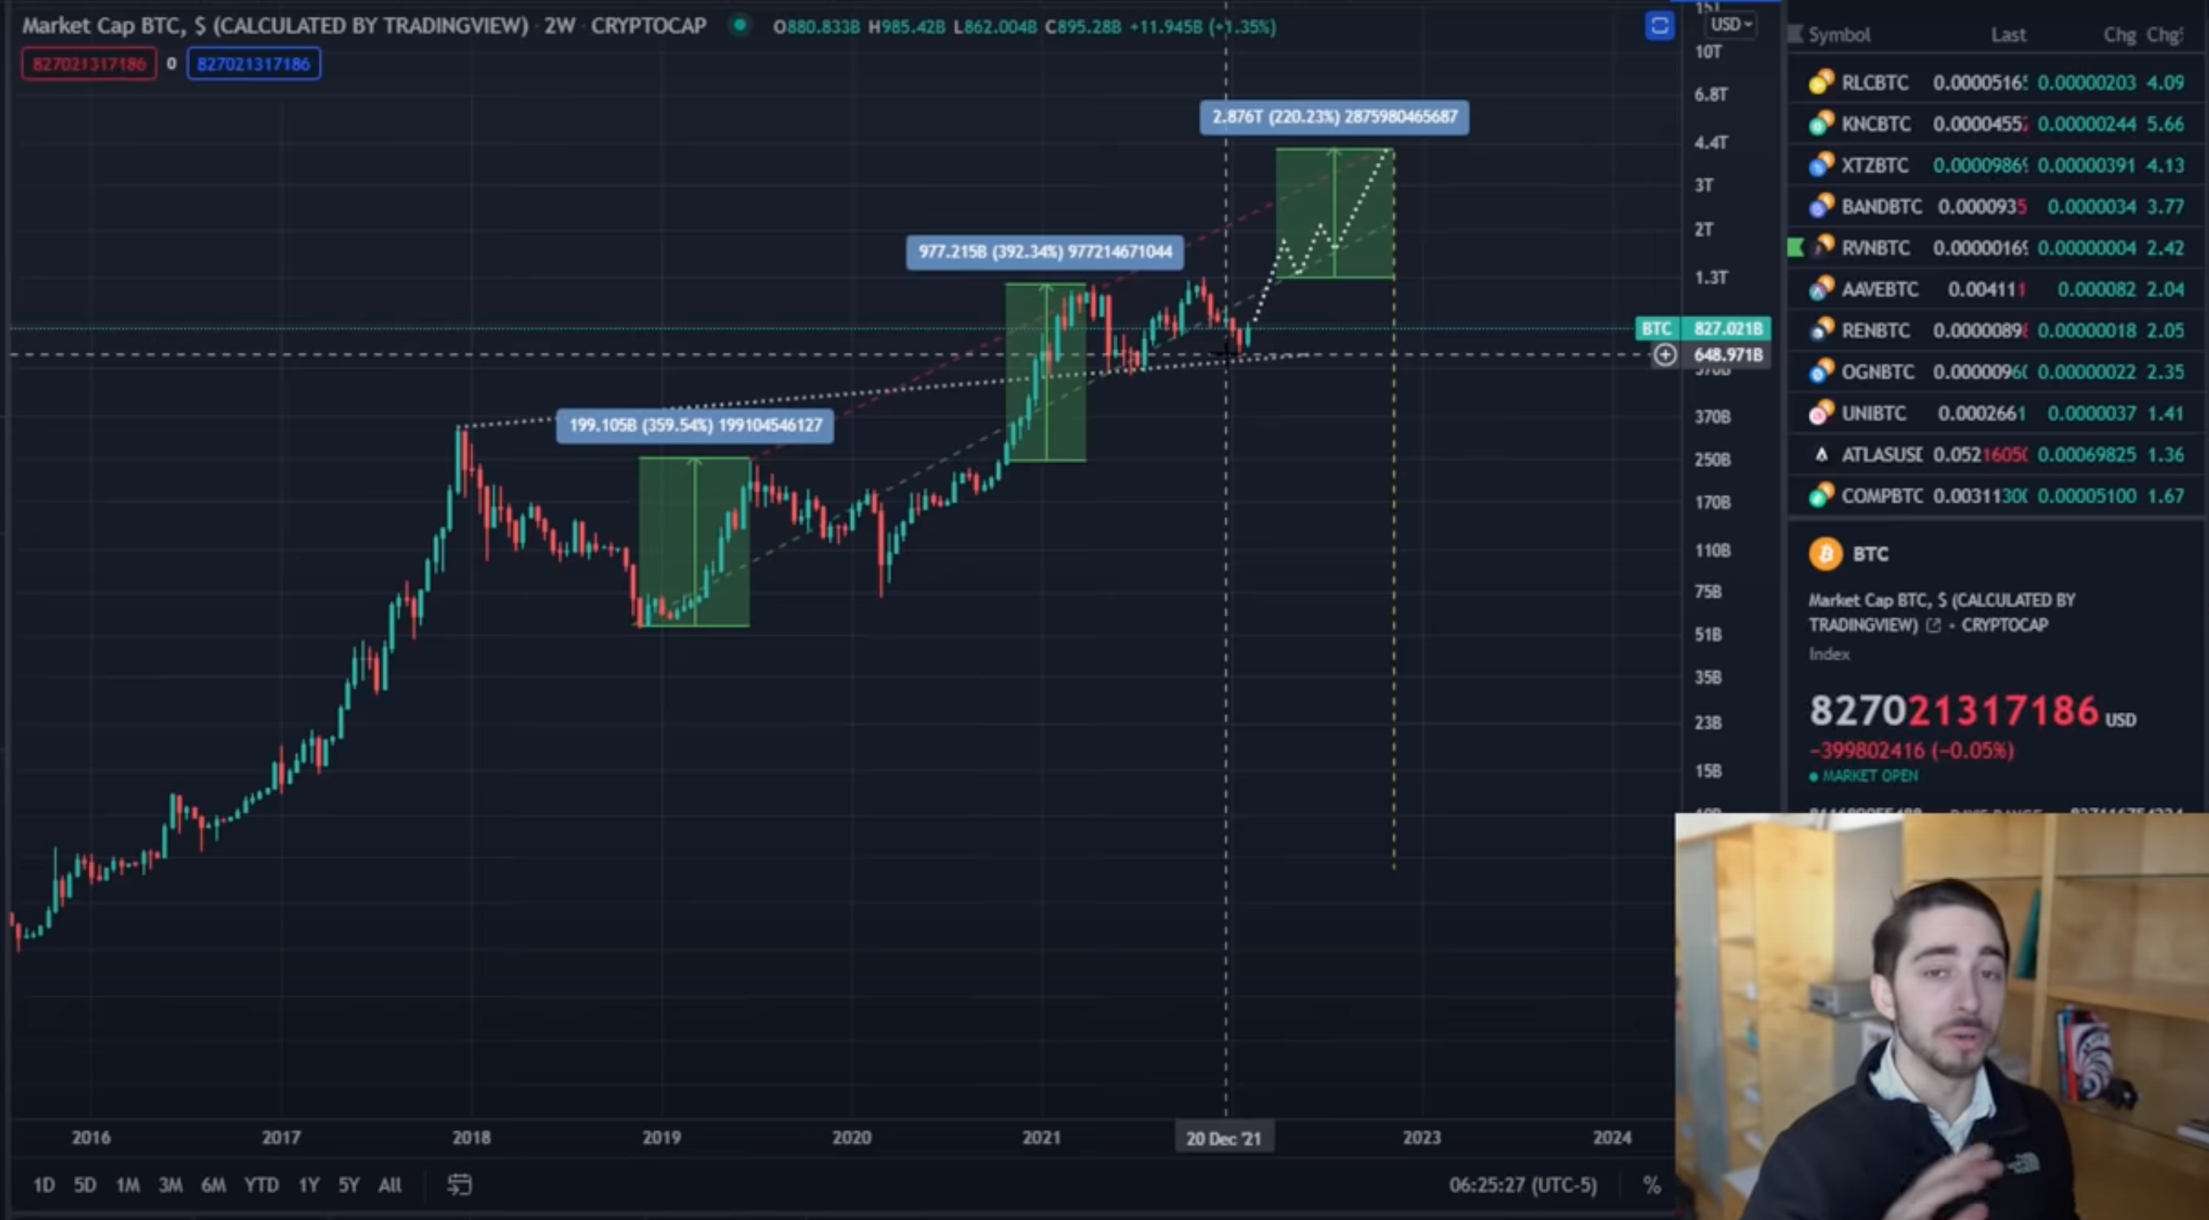Click the COMPBTC coin icon
This screenshot has width=2209, height=1220.
[x=1821, y=495]
